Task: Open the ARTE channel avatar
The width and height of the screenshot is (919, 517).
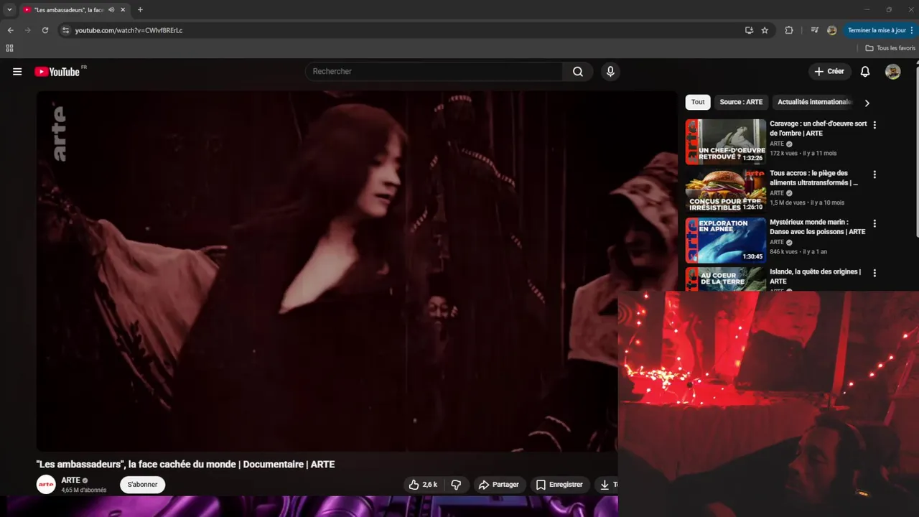Action: 46,485
